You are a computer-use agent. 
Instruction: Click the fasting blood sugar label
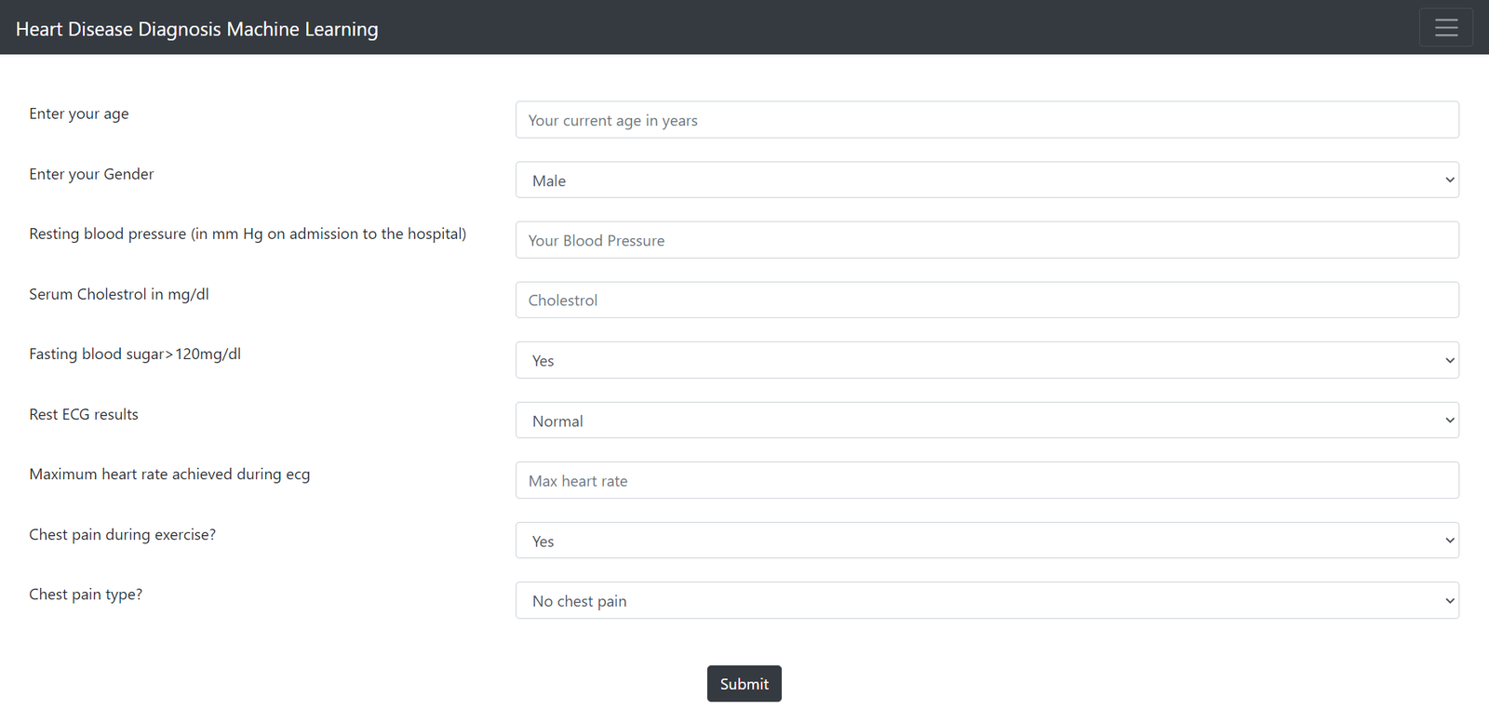(135, 354)
